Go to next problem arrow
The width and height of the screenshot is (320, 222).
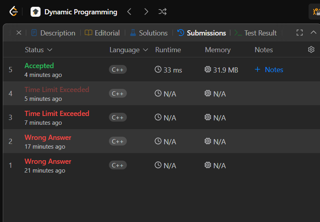coord(146,12)
